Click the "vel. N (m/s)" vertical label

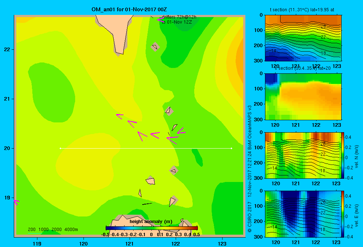(356, 157)
